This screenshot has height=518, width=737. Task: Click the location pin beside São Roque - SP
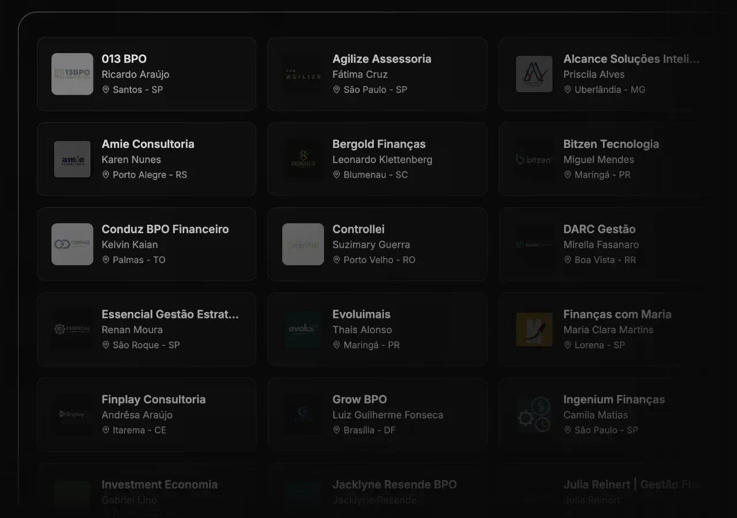point(106,345)
